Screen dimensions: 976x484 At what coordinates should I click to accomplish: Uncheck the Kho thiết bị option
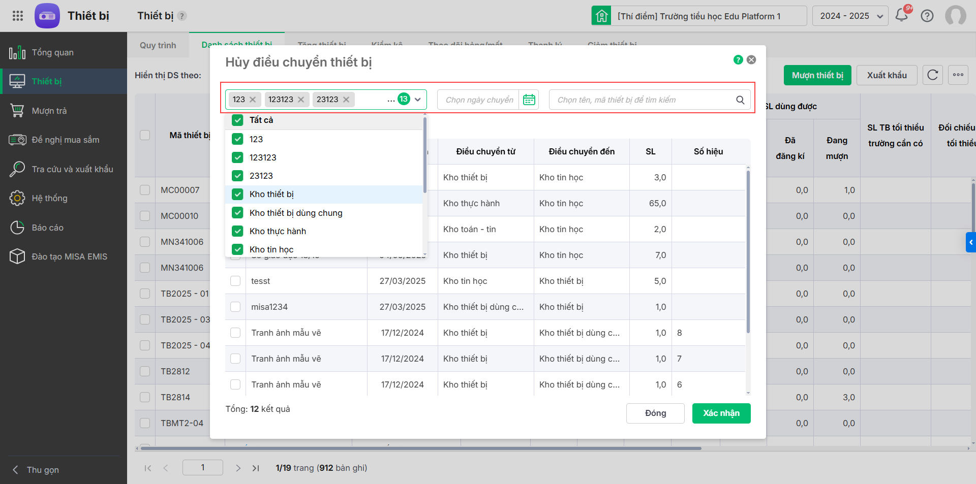point(237,194)
